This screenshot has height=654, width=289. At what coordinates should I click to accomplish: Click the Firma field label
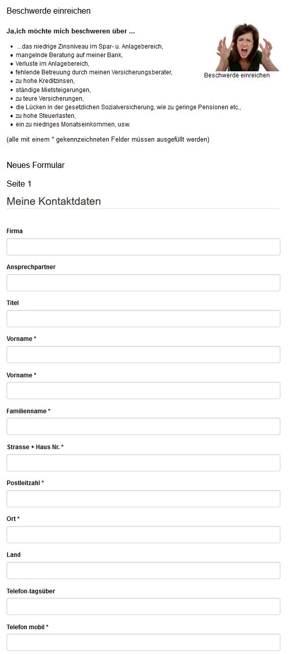(x=15, y=231)
